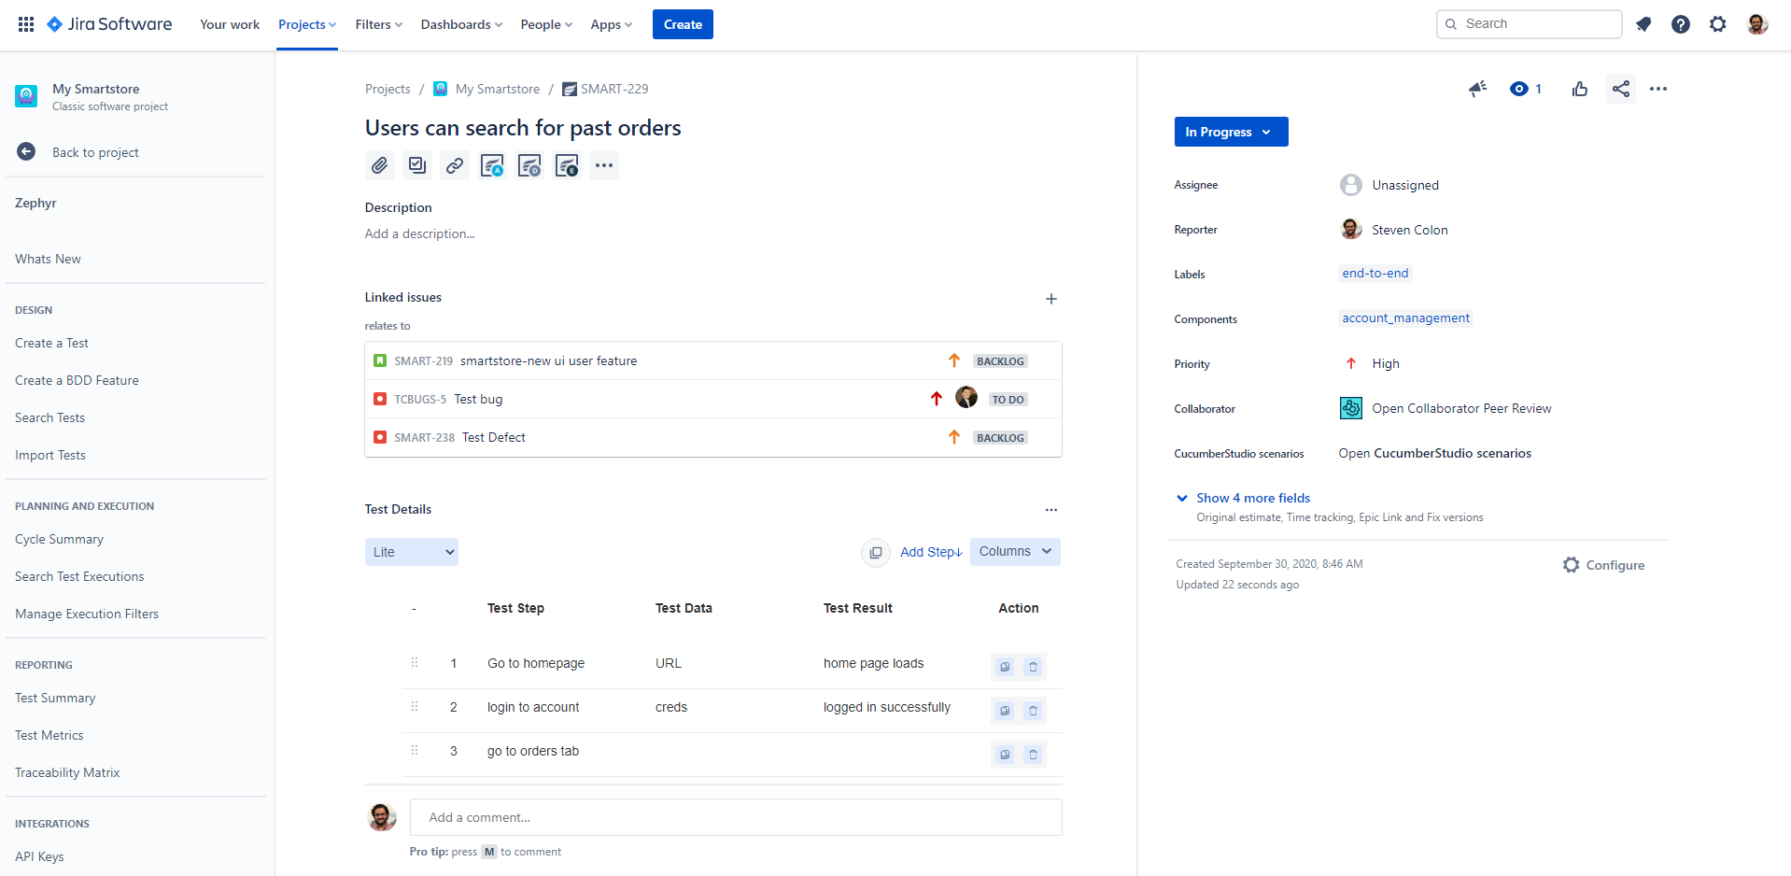Add a linked issue with plus icon
This screenshot has width=1791, height=876.
1051,299
